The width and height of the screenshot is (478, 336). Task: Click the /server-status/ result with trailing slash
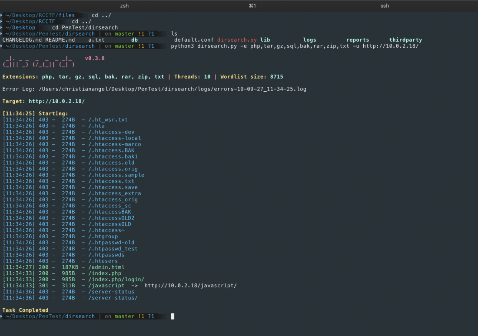click(x=113, y=298)
